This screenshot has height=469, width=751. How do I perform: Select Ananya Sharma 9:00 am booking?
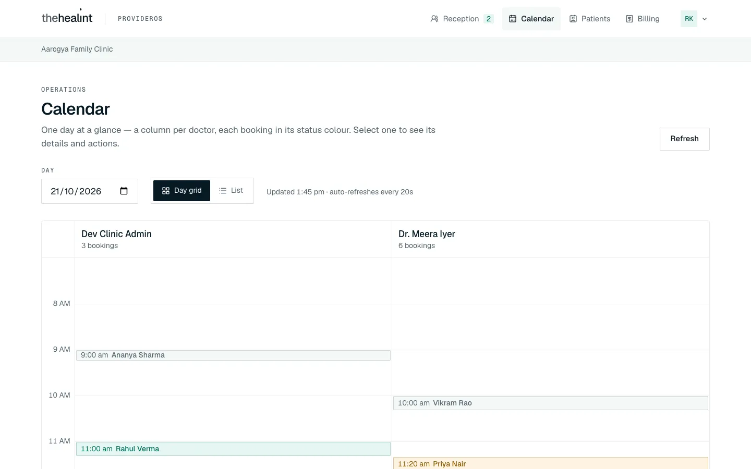233,355
